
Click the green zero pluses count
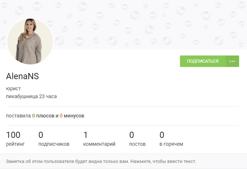click(33, 115)
